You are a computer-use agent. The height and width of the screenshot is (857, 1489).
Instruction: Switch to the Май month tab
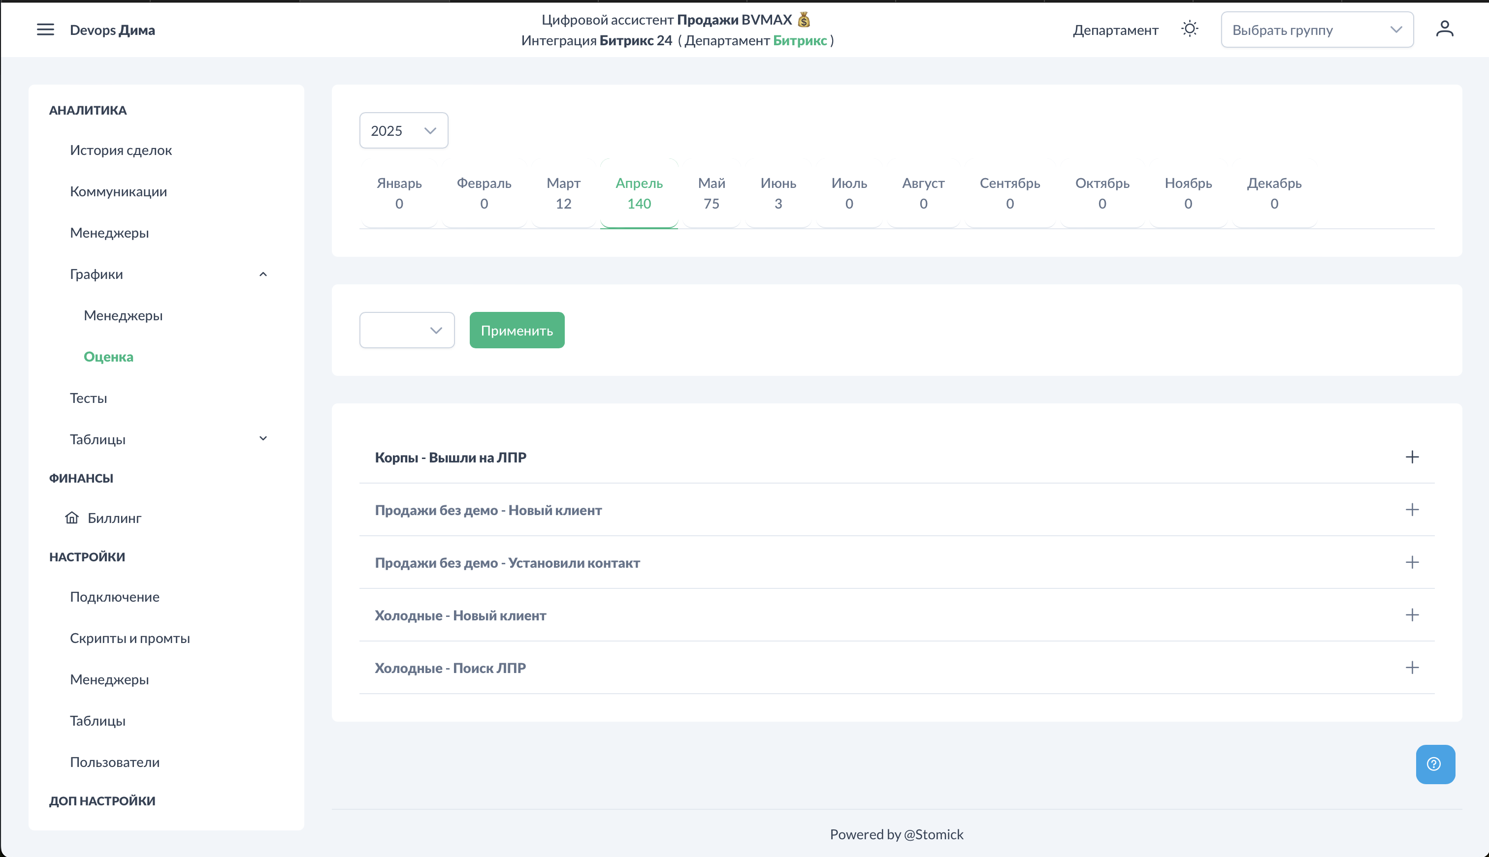[x=711, y=193]
